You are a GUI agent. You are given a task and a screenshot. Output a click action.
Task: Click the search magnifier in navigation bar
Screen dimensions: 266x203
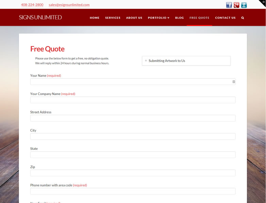click(x=243, y=18)
